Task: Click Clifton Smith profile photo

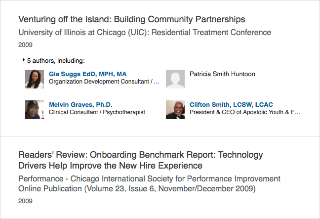Action: (x=175, y=110)
